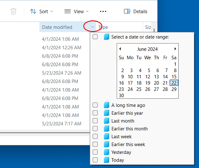Check the Today filter checkbox

click(x=95, y=160)
